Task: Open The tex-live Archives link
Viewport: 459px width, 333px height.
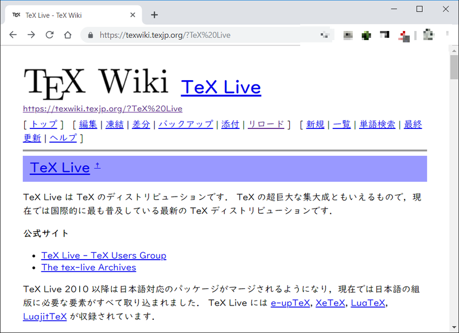Action: 88,268
